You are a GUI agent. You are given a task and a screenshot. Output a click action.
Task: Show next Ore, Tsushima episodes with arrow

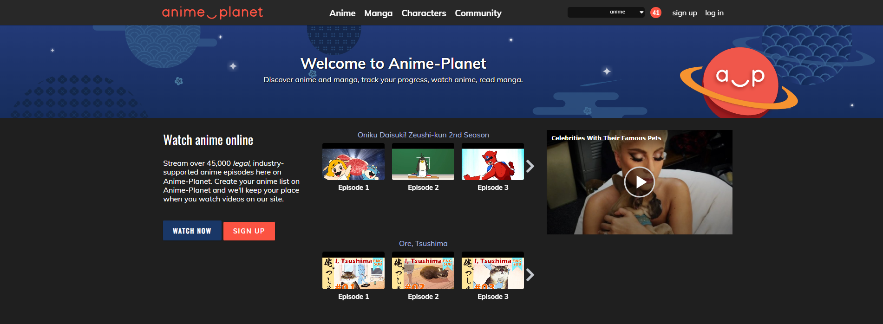coord(530,275)
